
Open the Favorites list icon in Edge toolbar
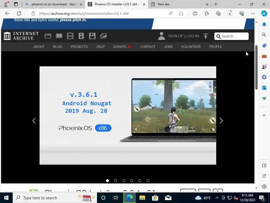207,13
